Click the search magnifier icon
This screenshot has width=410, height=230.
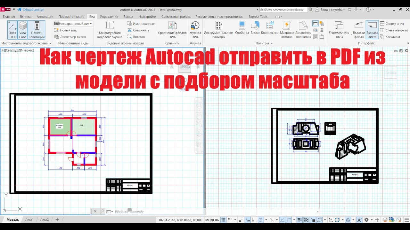pos(310,10)
